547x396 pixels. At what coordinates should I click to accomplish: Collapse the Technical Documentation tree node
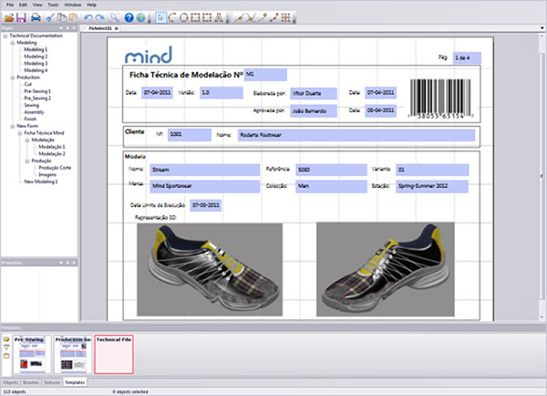click(5, 36)
